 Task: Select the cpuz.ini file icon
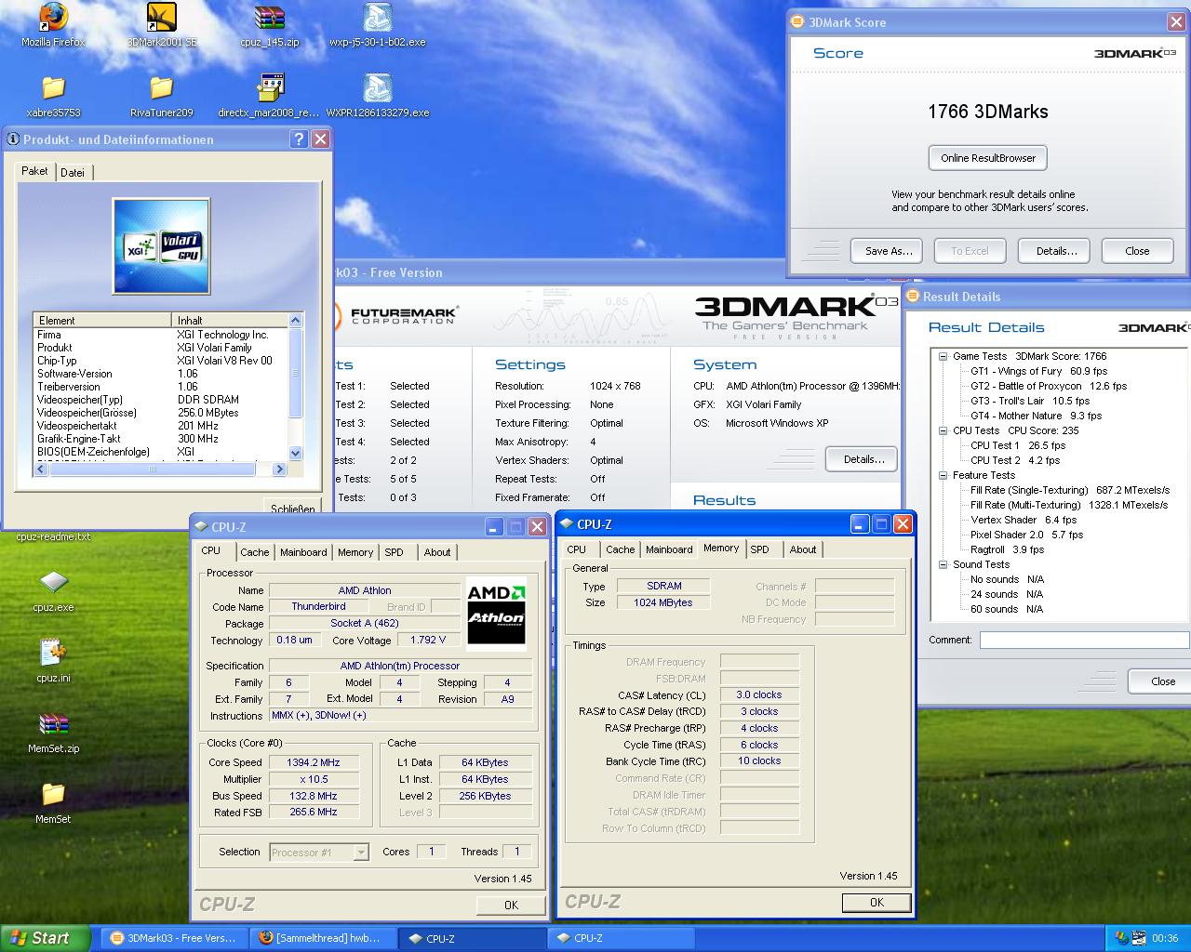tap(53, 654)
